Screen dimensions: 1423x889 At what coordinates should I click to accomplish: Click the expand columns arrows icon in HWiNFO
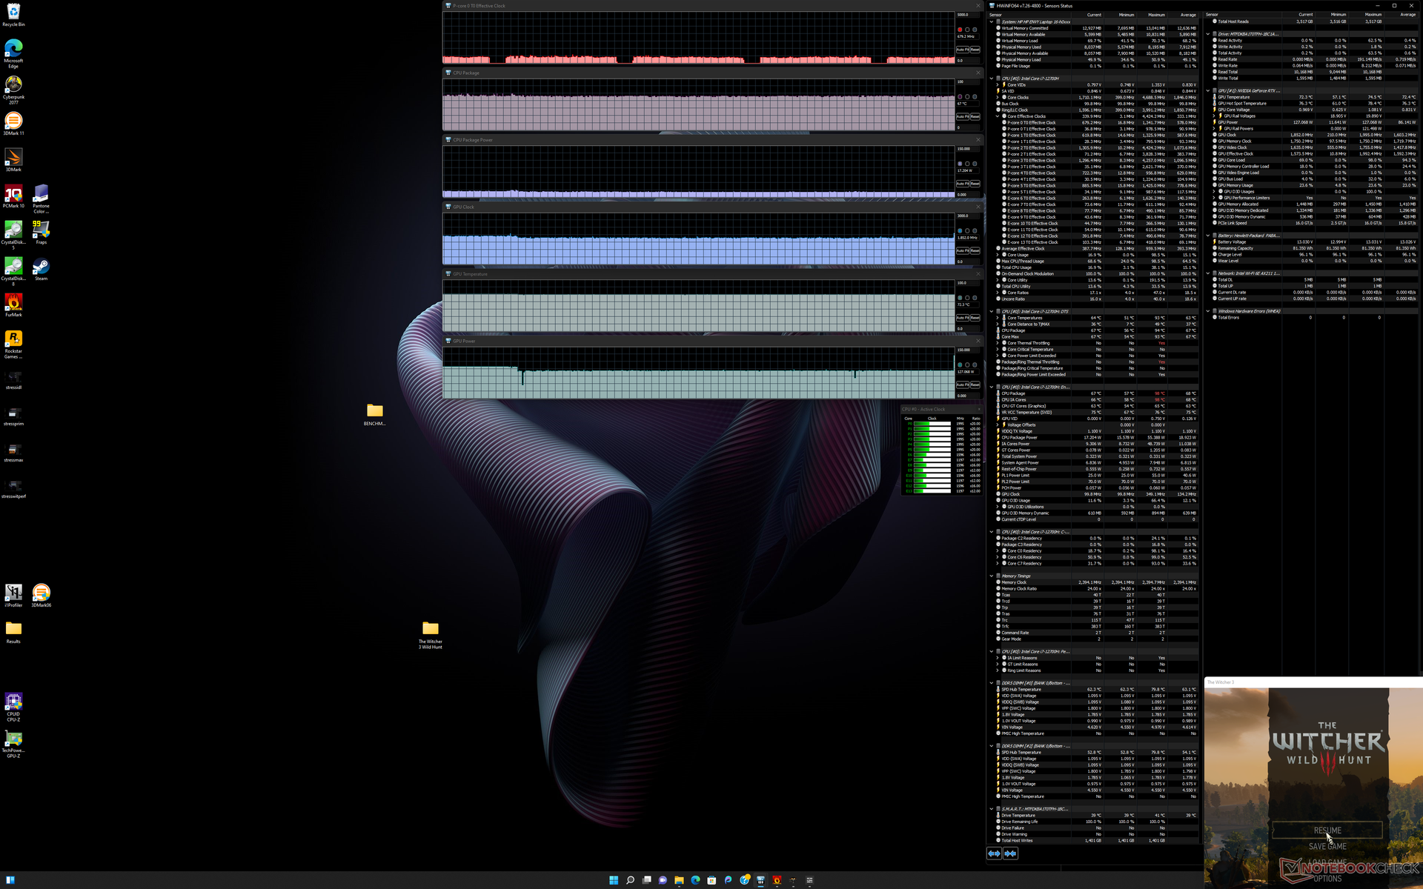click(994, 853)
